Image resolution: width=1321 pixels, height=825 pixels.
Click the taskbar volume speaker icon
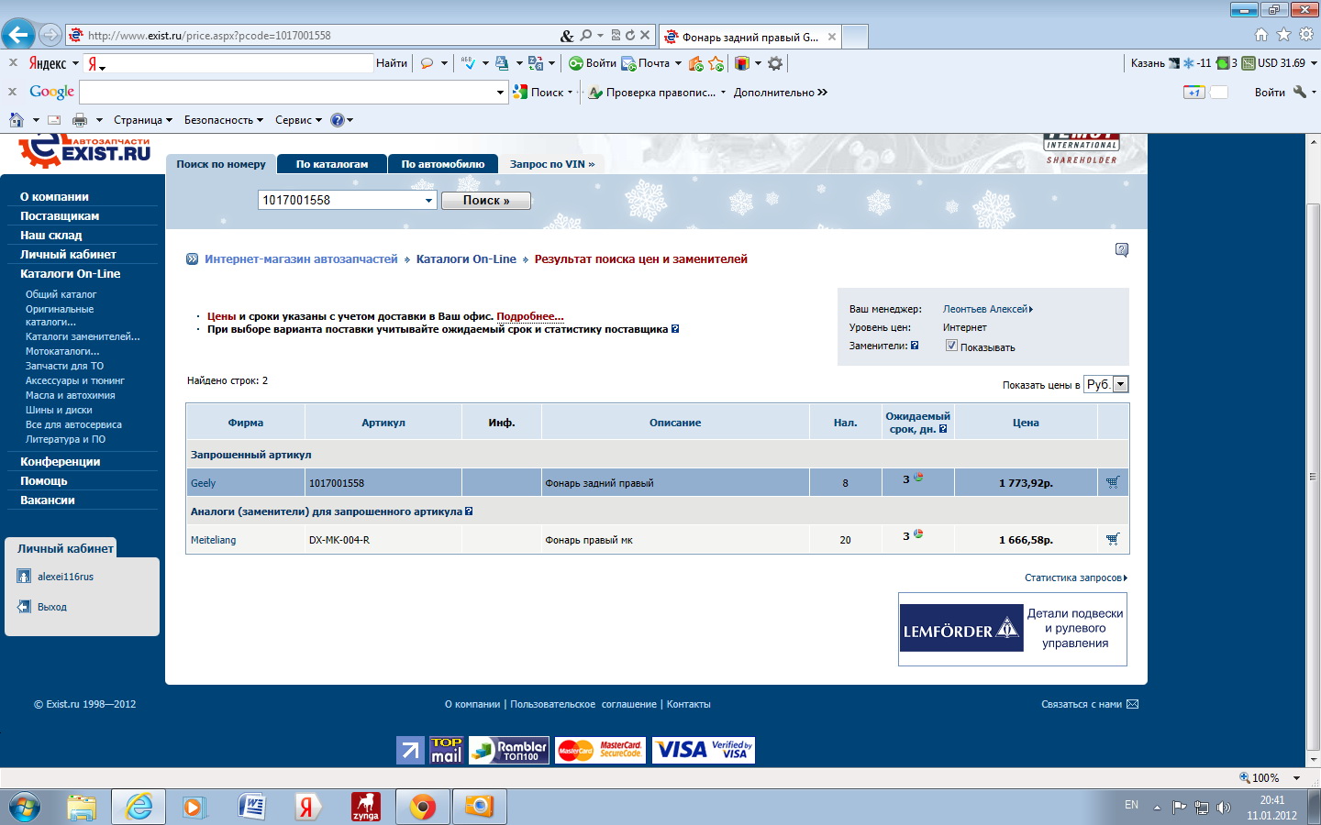1223,808
